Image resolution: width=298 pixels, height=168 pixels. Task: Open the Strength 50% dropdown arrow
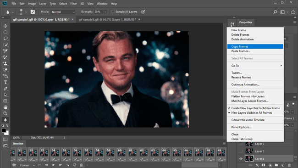point(105,12)
